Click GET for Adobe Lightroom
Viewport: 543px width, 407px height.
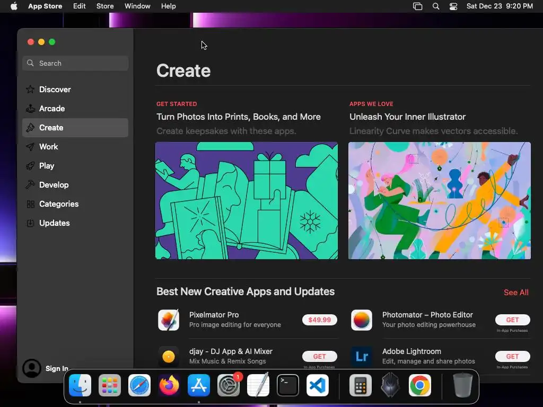pos(513,357)
